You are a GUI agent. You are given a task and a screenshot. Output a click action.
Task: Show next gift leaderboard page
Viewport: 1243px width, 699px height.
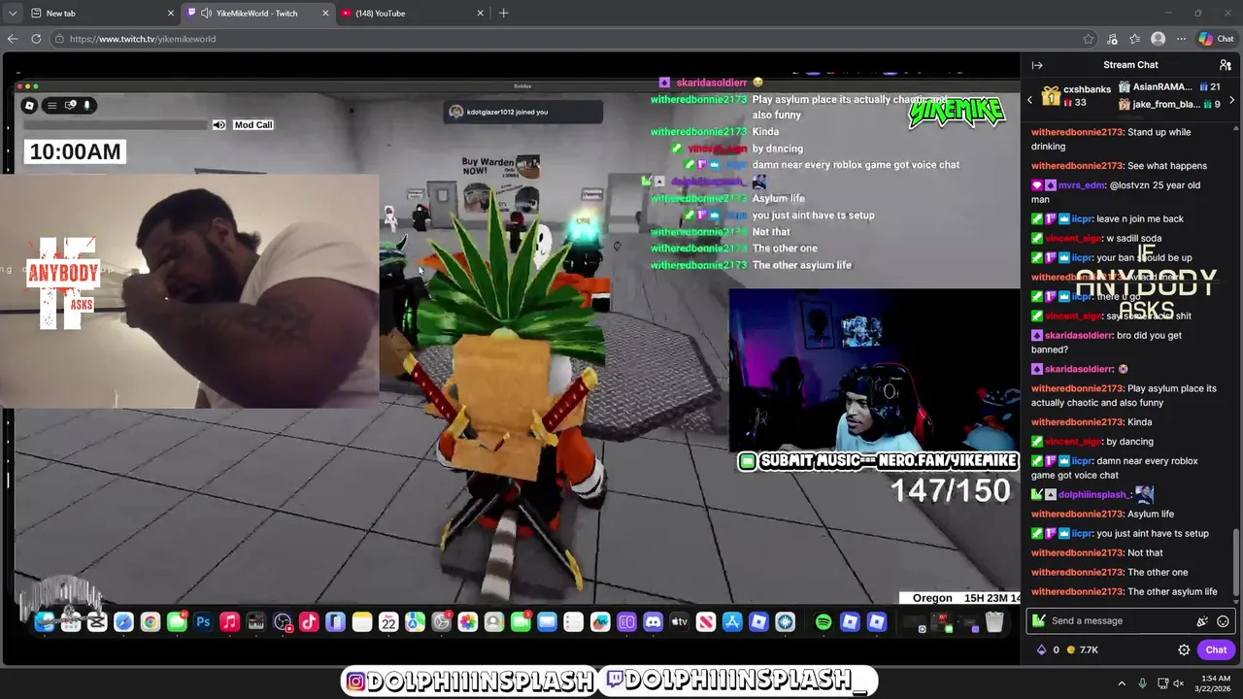coord(1232,99)
